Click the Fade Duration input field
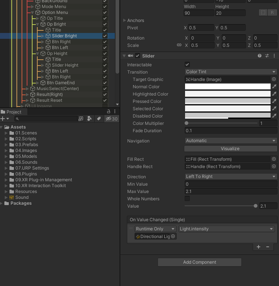Viewport: 279px width, 286px height. coord(231,131)
